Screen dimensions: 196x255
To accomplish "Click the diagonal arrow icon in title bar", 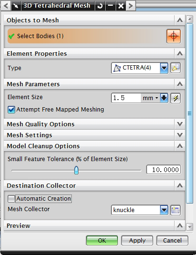I will click(16, 6).
